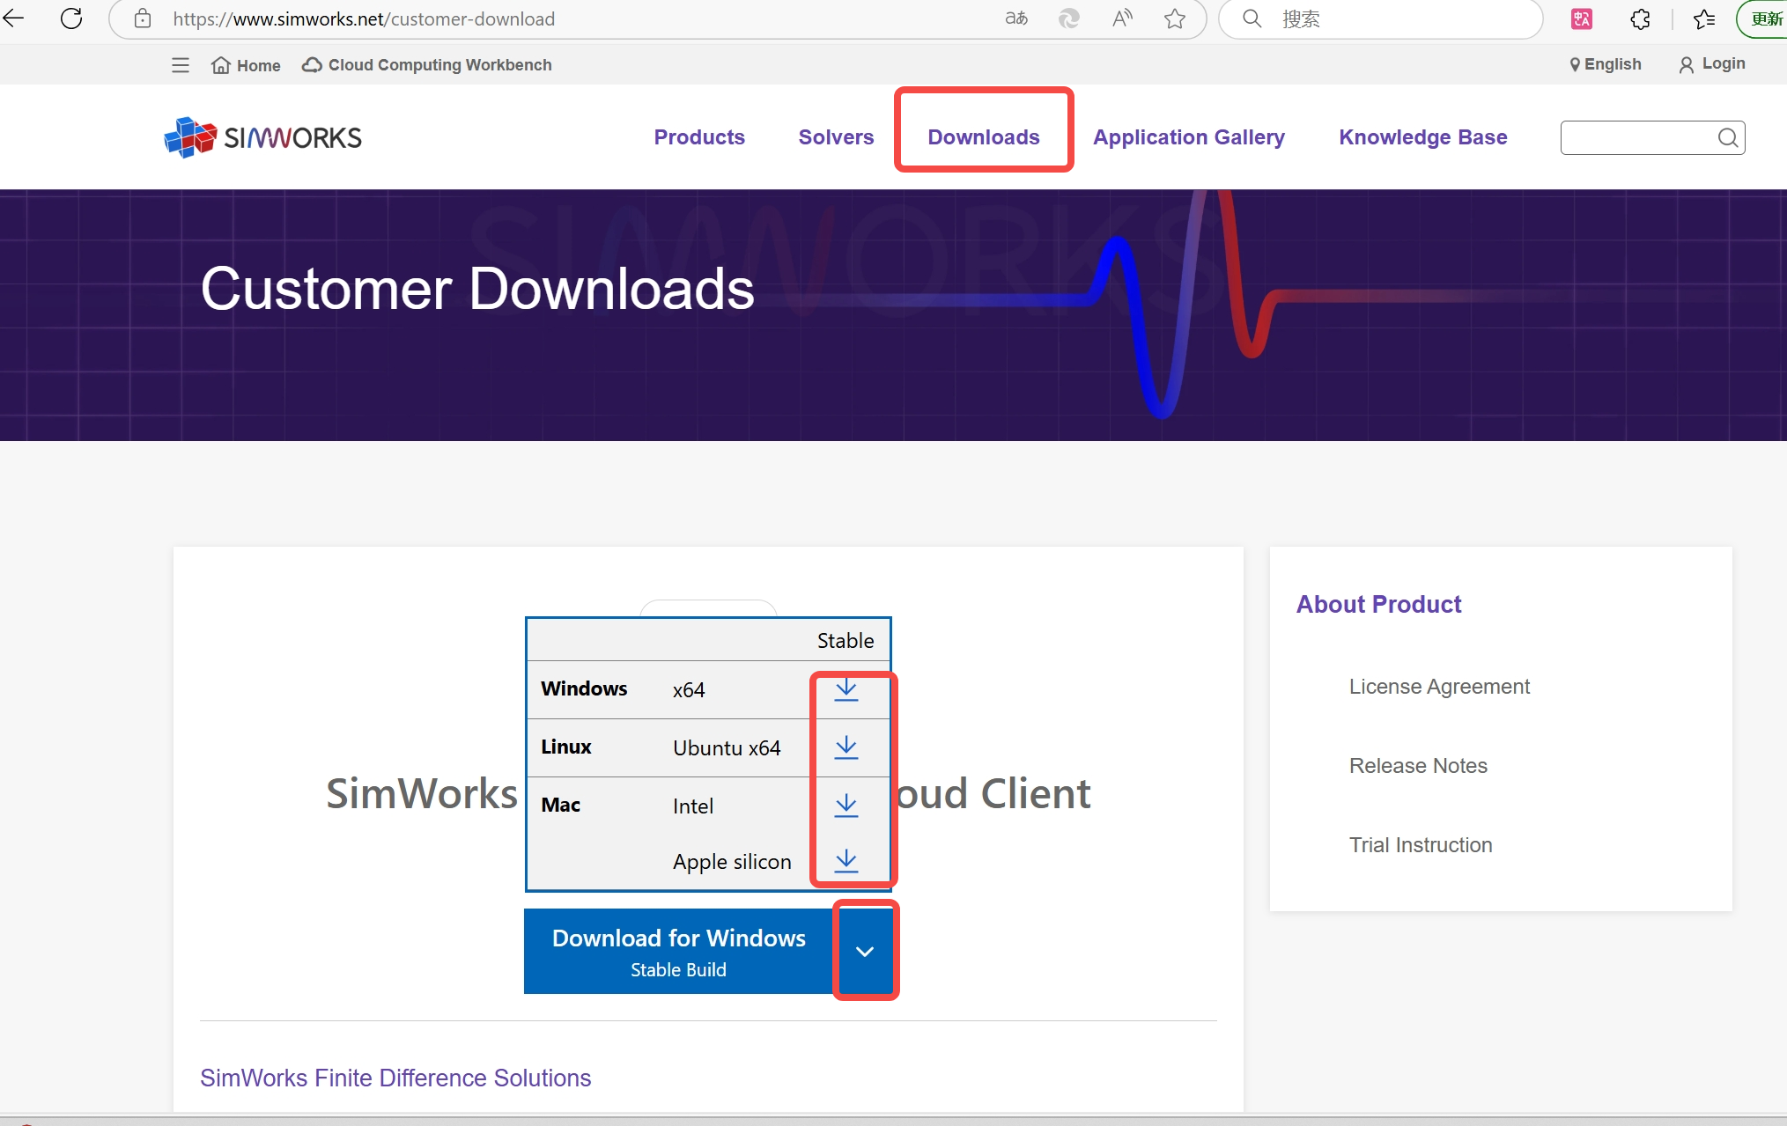Open the Knowledge Base menu
Screen dimensions: 1787x1126
1423,137
